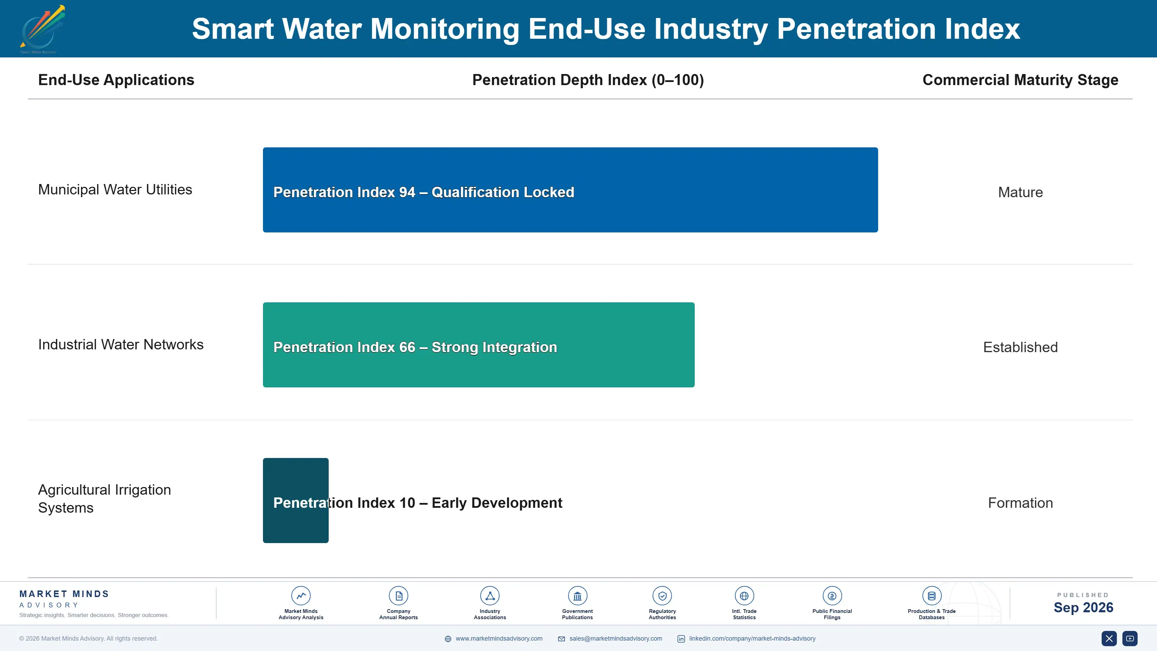The height and width of the screenshot is (651, 1157).
Task: Click the copyright notice '© 2026 Market Minds Advisory'
Action: coord(89,639)
